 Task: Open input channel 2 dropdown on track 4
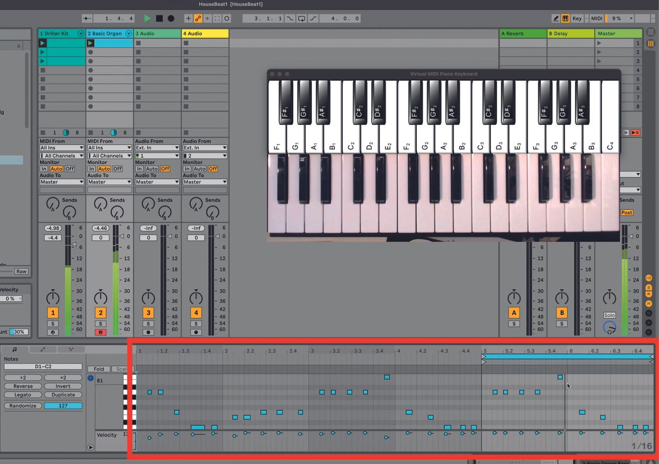click(x=205, y=156)
